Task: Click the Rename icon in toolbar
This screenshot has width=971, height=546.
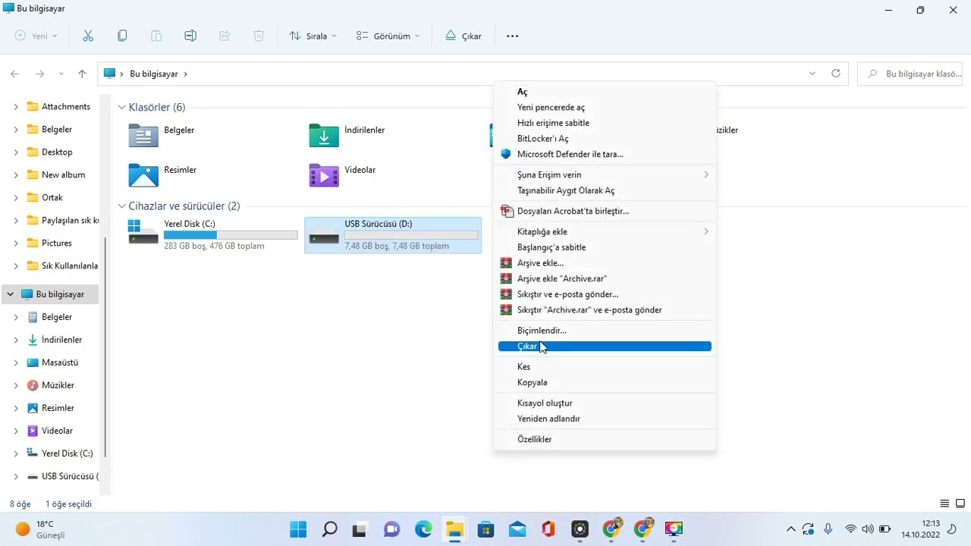Action: 190,36
